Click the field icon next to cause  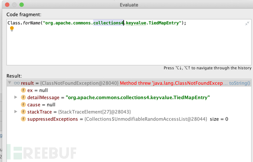pos(23,105)
